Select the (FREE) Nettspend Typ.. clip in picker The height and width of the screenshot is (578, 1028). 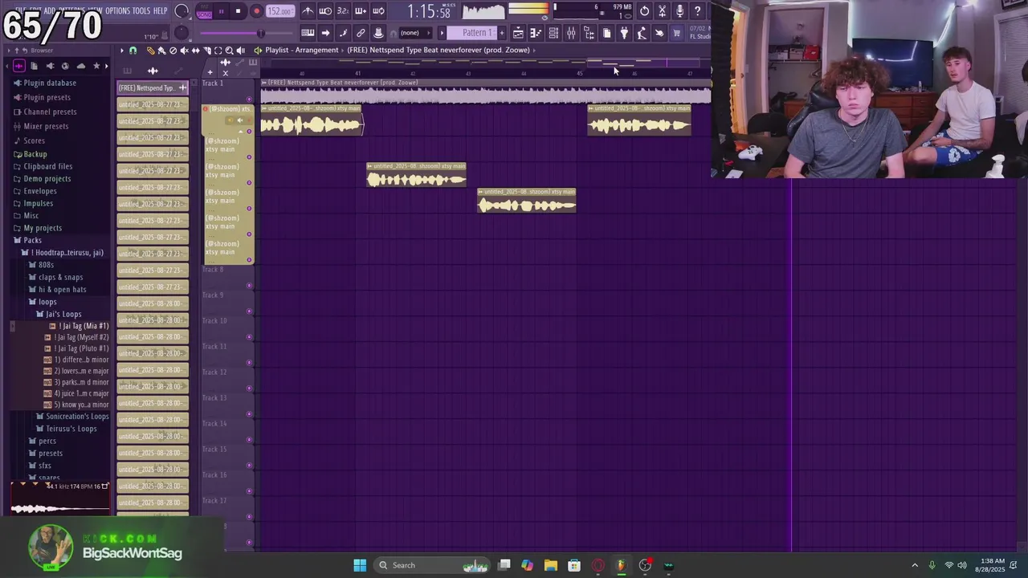pyautogui.click(x=153, y=88)
